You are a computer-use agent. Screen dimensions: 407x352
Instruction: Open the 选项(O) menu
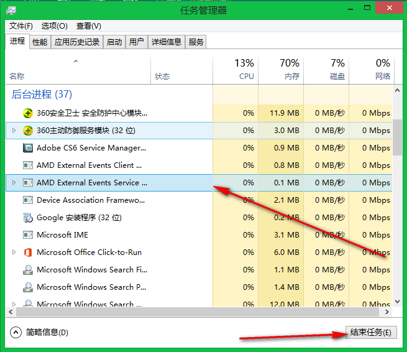pos(55,26)
